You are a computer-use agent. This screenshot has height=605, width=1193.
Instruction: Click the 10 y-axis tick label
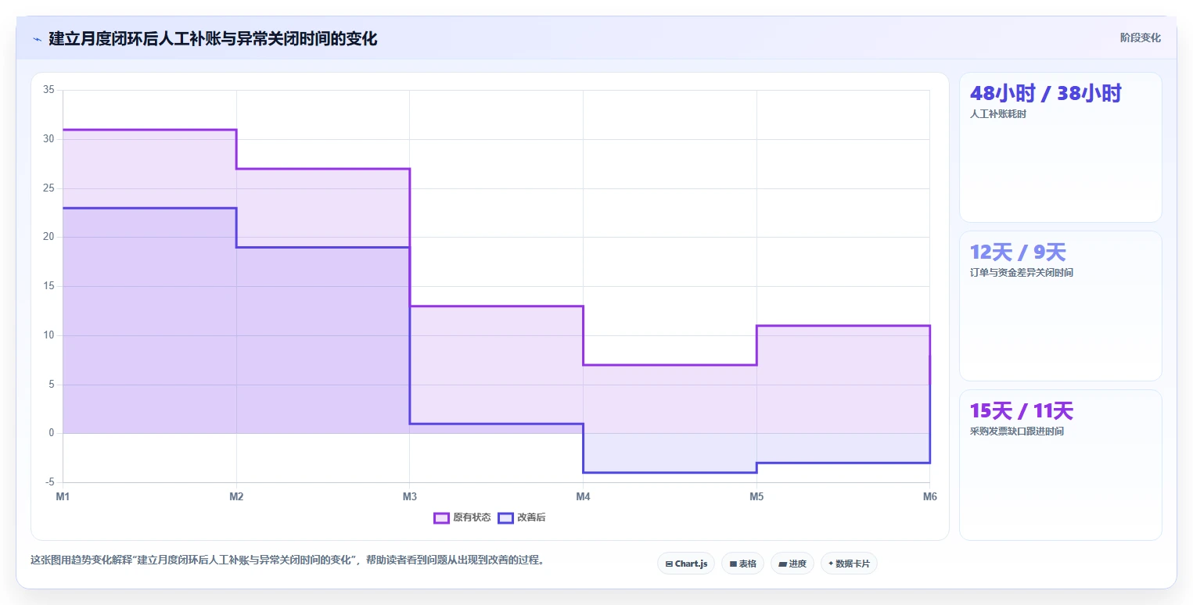[x=49, y=335]
